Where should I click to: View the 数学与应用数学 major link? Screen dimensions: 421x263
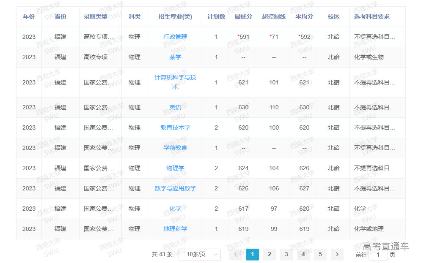[x=175, y=188]
